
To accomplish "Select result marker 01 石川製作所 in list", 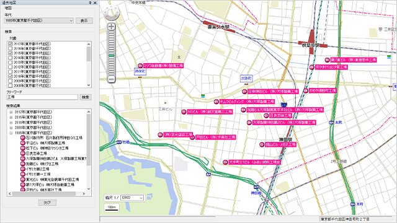I will click(51, 138).
